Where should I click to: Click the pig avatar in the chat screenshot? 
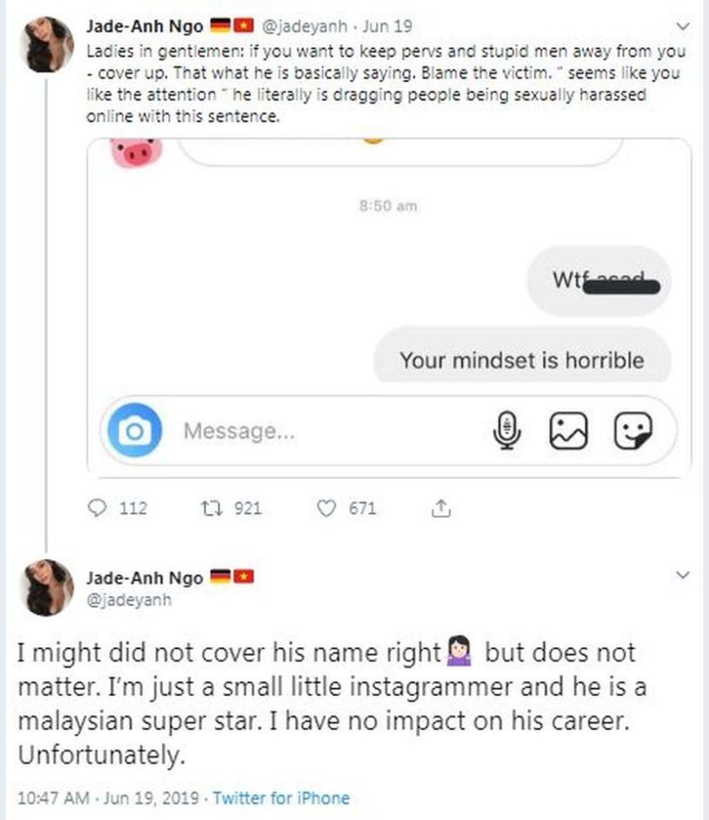tap(137, 152)
